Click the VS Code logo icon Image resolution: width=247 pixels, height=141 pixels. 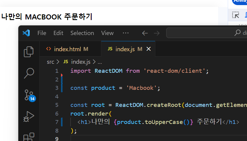[26, 33]
